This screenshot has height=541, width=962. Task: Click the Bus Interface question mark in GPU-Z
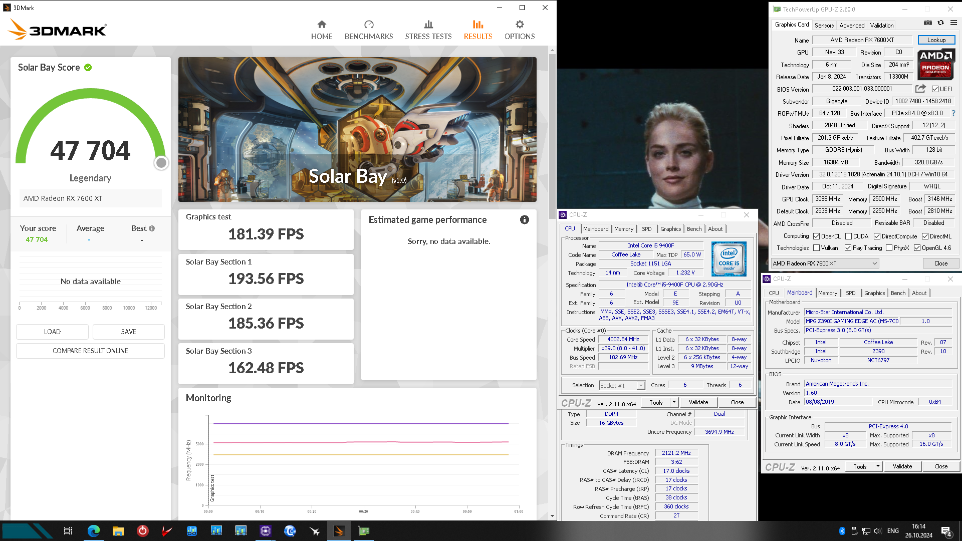point(953,114)
